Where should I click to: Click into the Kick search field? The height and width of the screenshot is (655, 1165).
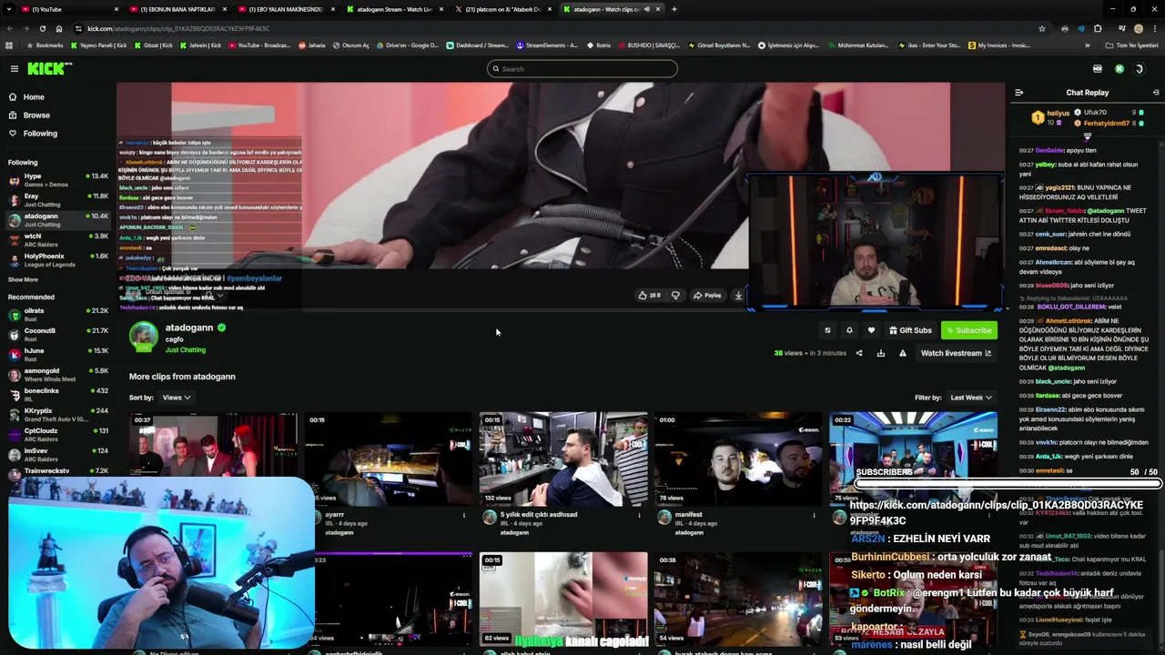click(582, 69)
